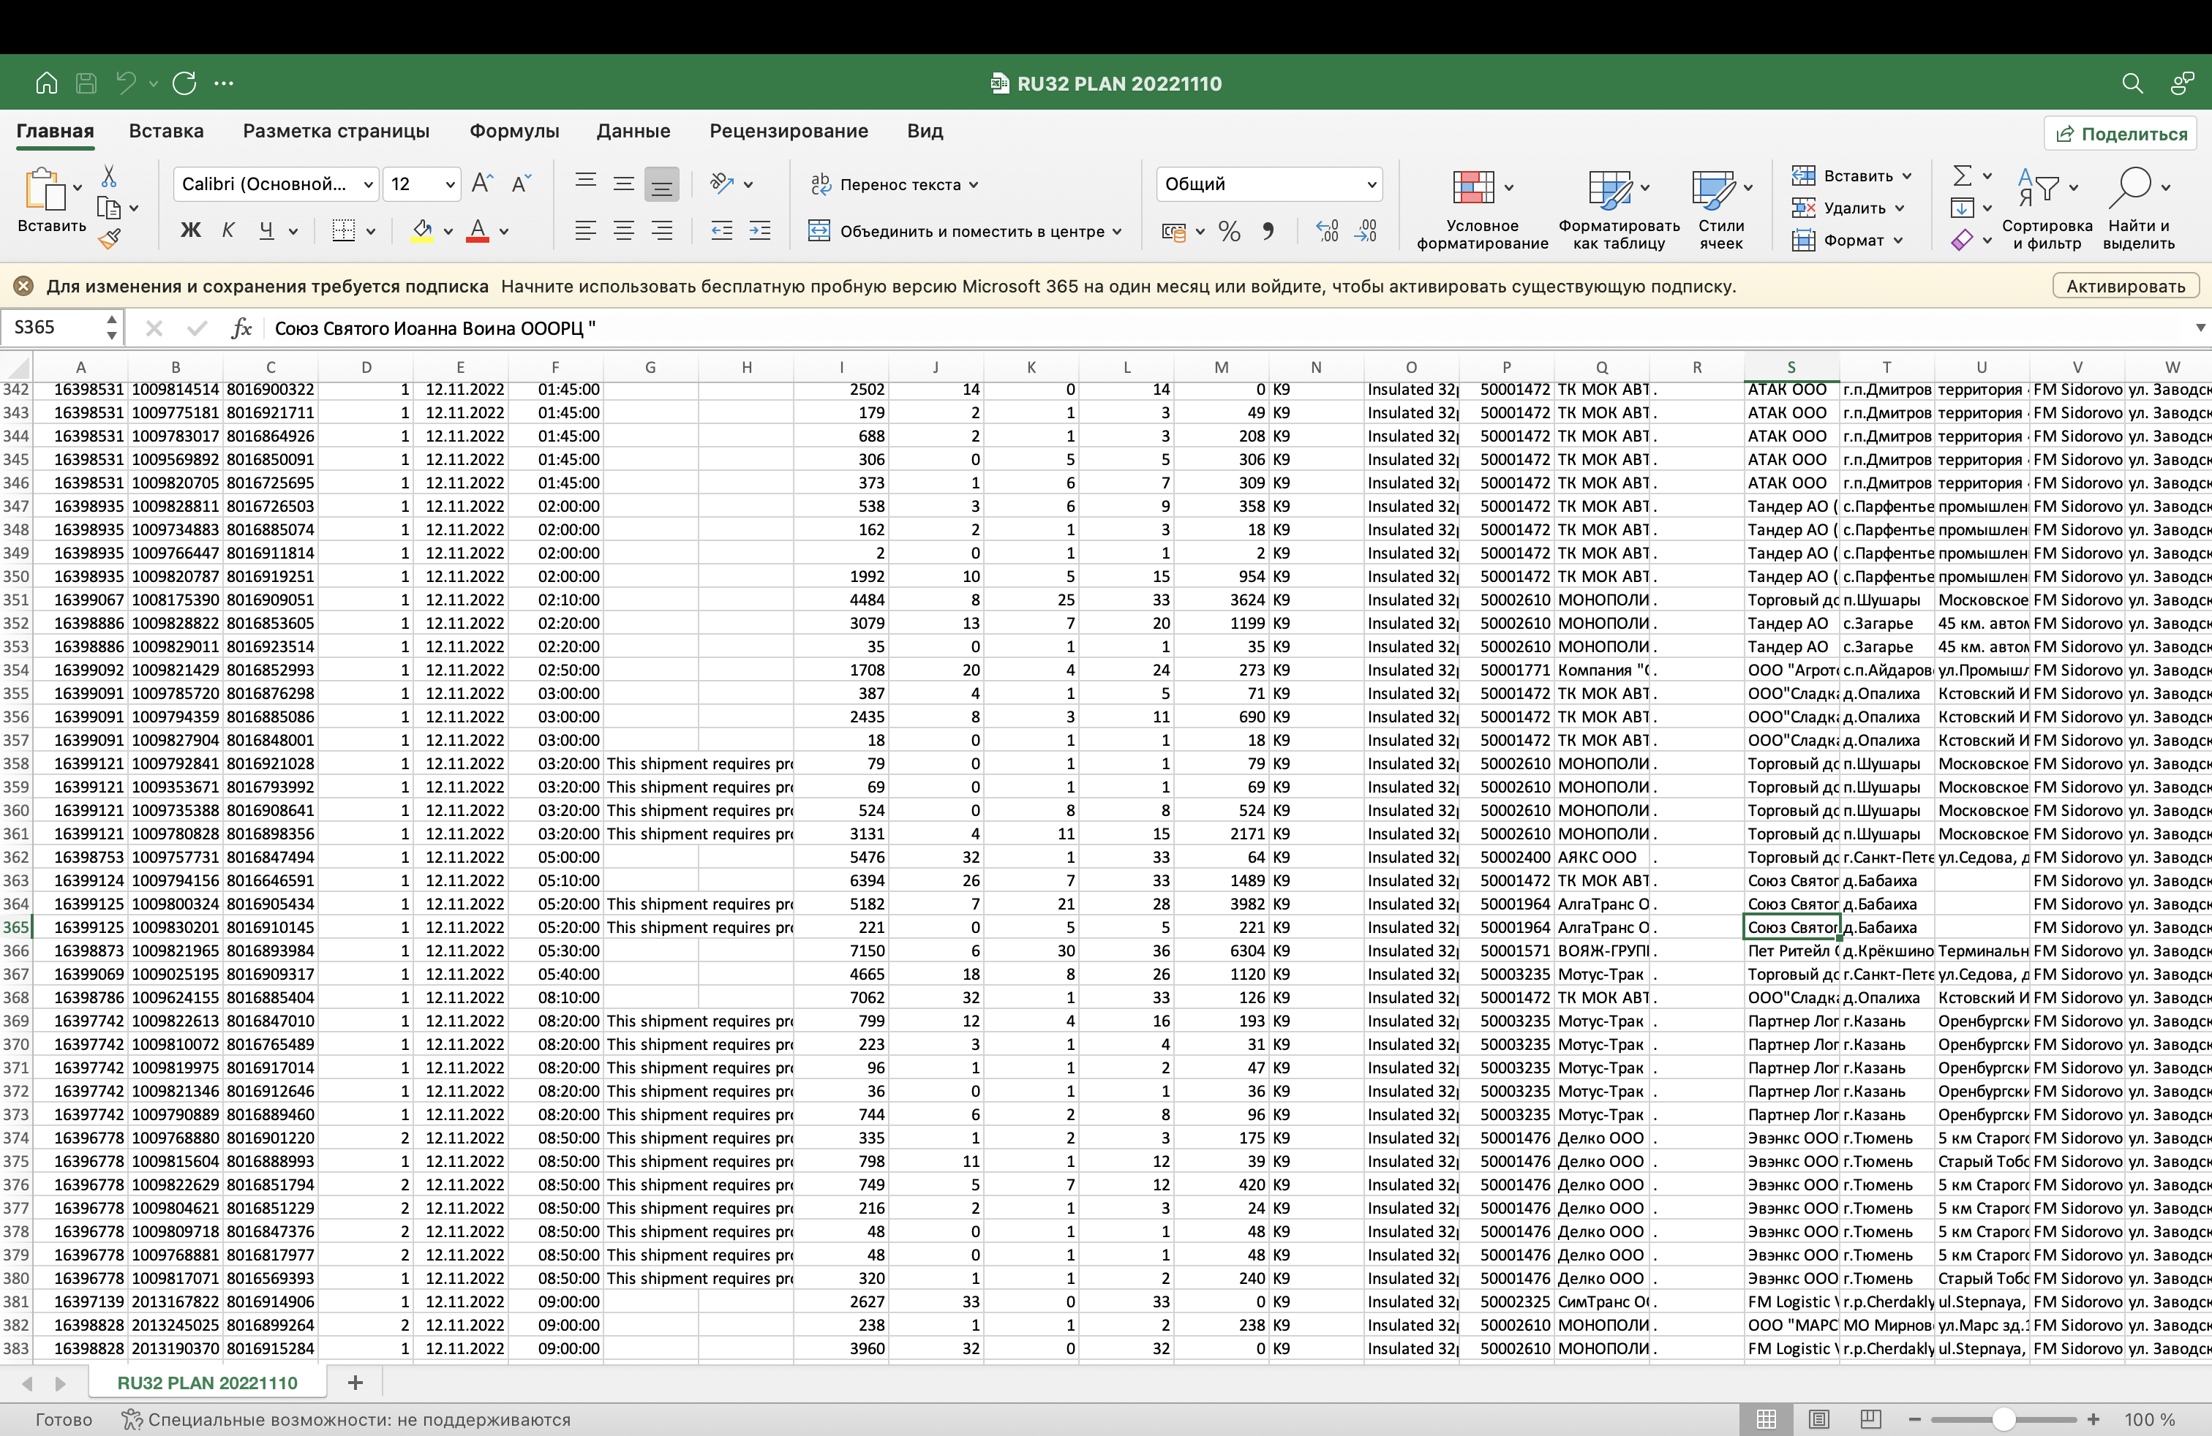Open the more options ellipsis in title bar

coord(224,83)
